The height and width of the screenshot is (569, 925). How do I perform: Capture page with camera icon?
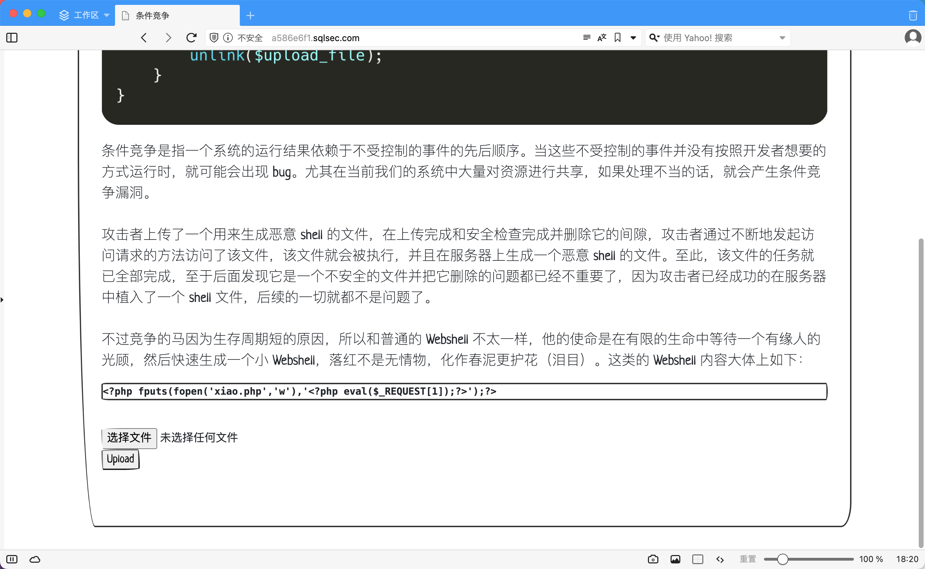pyautogui.click(x=653, y=559)
